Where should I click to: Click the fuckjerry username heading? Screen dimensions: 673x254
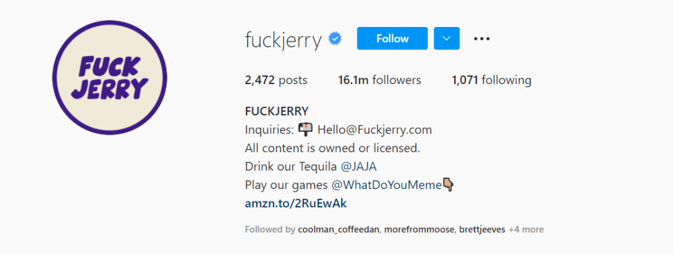[x=283, y=40]
